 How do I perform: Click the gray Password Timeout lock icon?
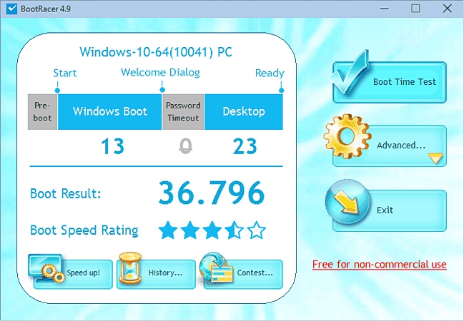[x=185, y=146]
